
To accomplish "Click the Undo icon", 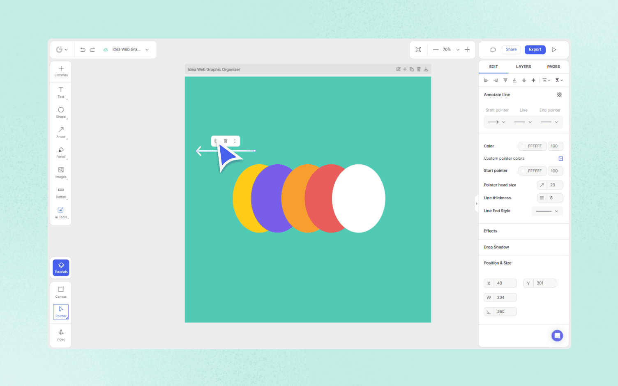I will [83, 49].
